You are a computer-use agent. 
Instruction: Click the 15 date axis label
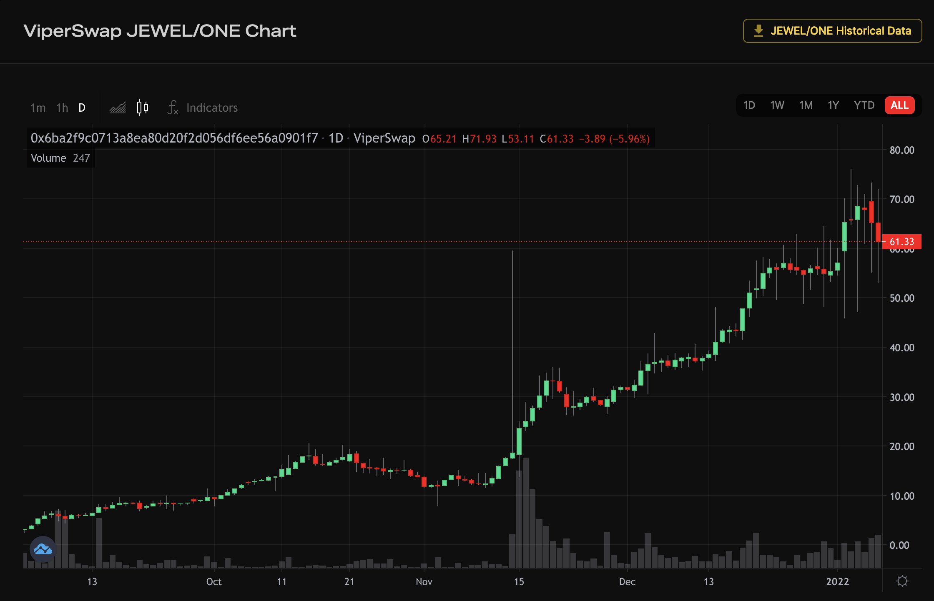(x=519, y=581)
